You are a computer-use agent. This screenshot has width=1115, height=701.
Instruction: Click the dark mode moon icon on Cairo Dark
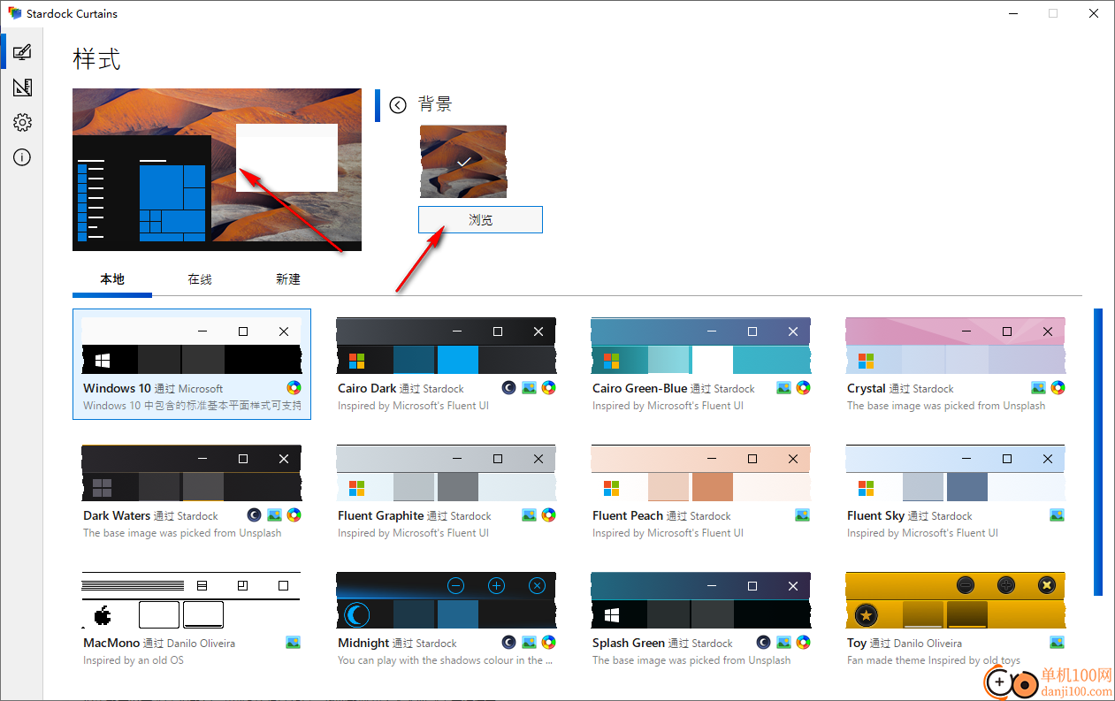point(508,387)
